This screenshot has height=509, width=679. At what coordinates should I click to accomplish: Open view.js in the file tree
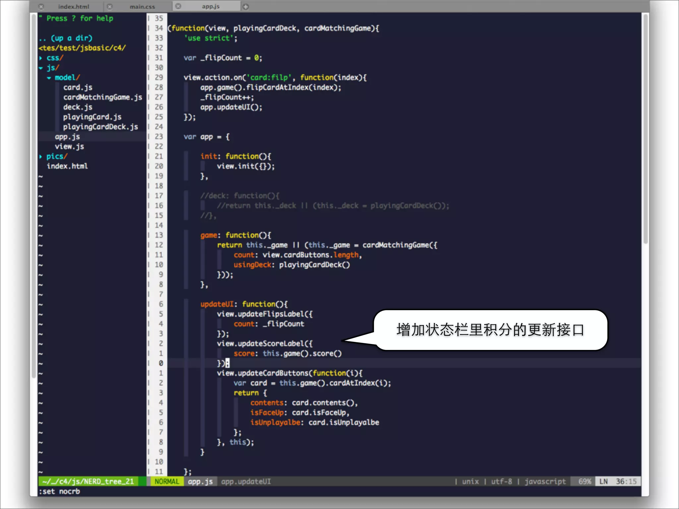click(69, 146)
